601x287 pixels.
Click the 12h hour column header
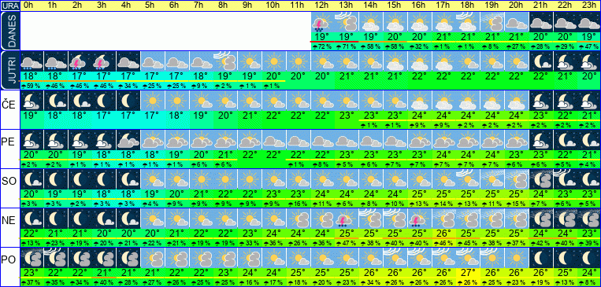(321, 6)
